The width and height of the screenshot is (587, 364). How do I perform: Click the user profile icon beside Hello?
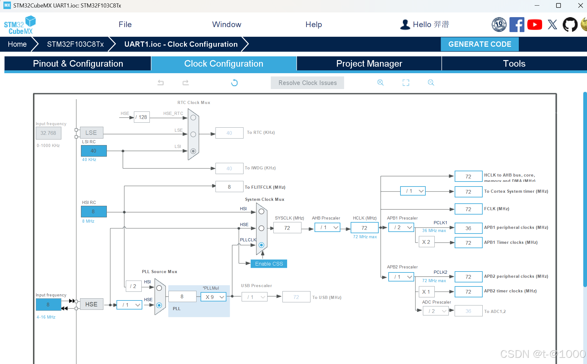[405, 25]
